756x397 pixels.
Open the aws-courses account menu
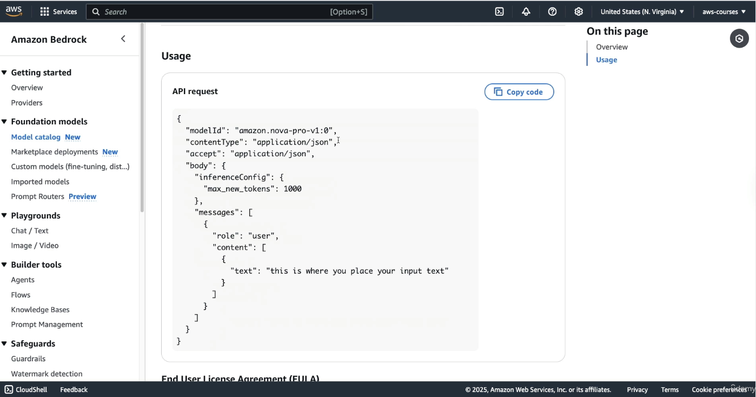(724, 11)
